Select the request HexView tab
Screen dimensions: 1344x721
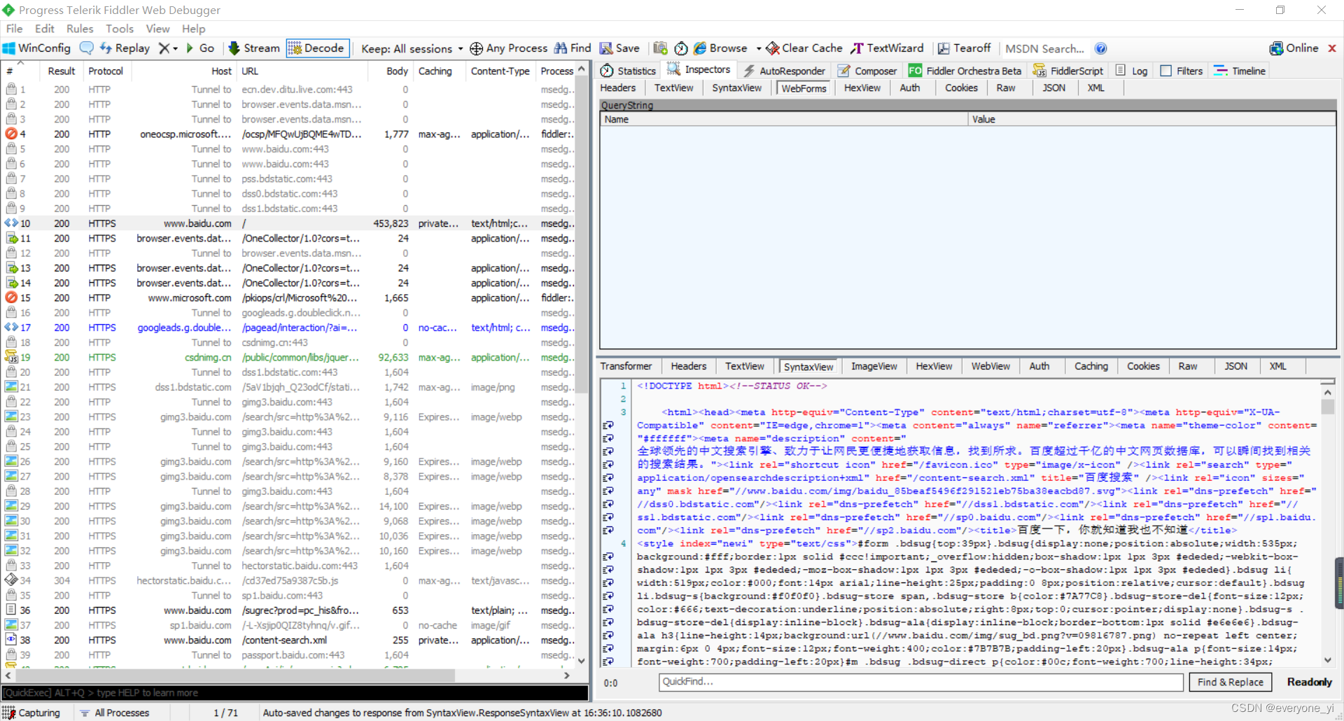point(862,87)
